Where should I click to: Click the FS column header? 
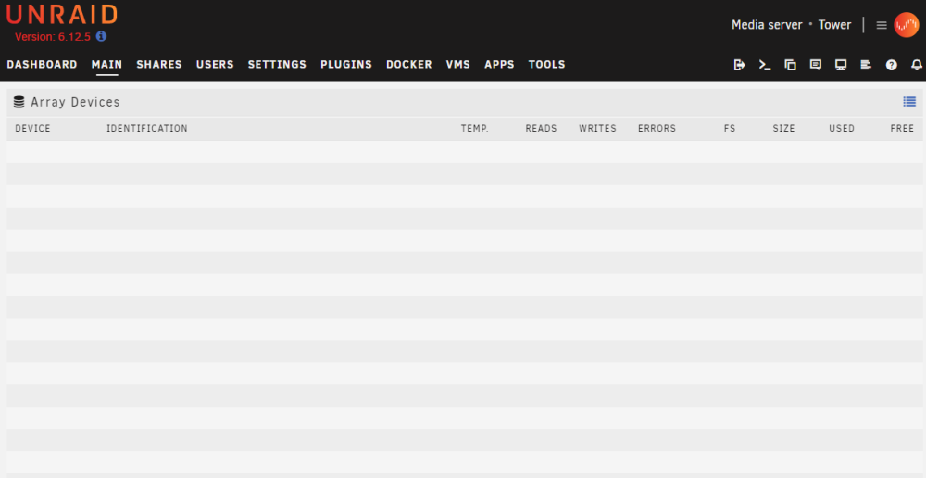point(730,128)
